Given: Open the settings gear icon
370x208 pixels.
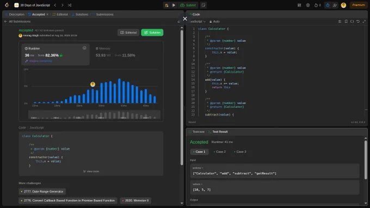Looking at the screenshot, I should [308, 5].
